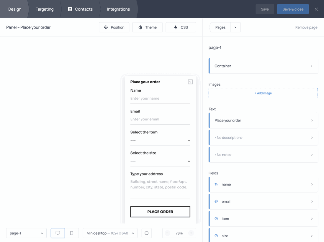Open Position settings
The width and height of the screenshot is (324, 242).
(x=114, y=27)
